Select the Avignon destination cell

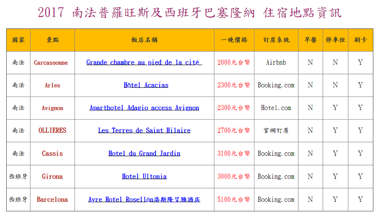point(52,108)
